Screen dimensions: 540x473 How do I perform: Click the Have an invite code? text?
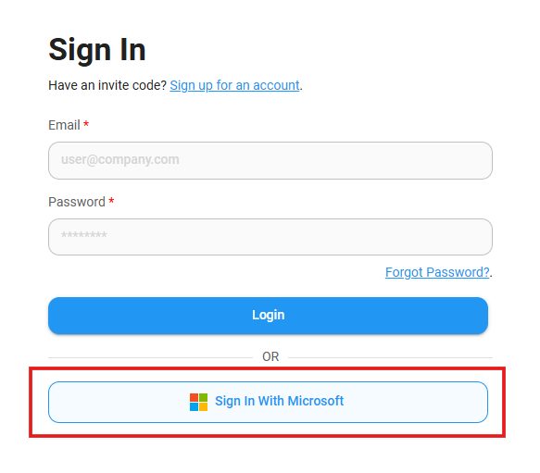(107, 85)
